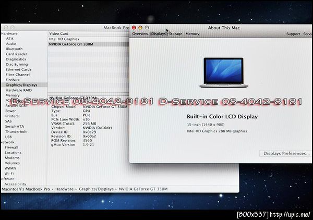This screenshot has width=313, height=220.
Task: Click the Device ID 0x0a29 value
Action: 89,132
